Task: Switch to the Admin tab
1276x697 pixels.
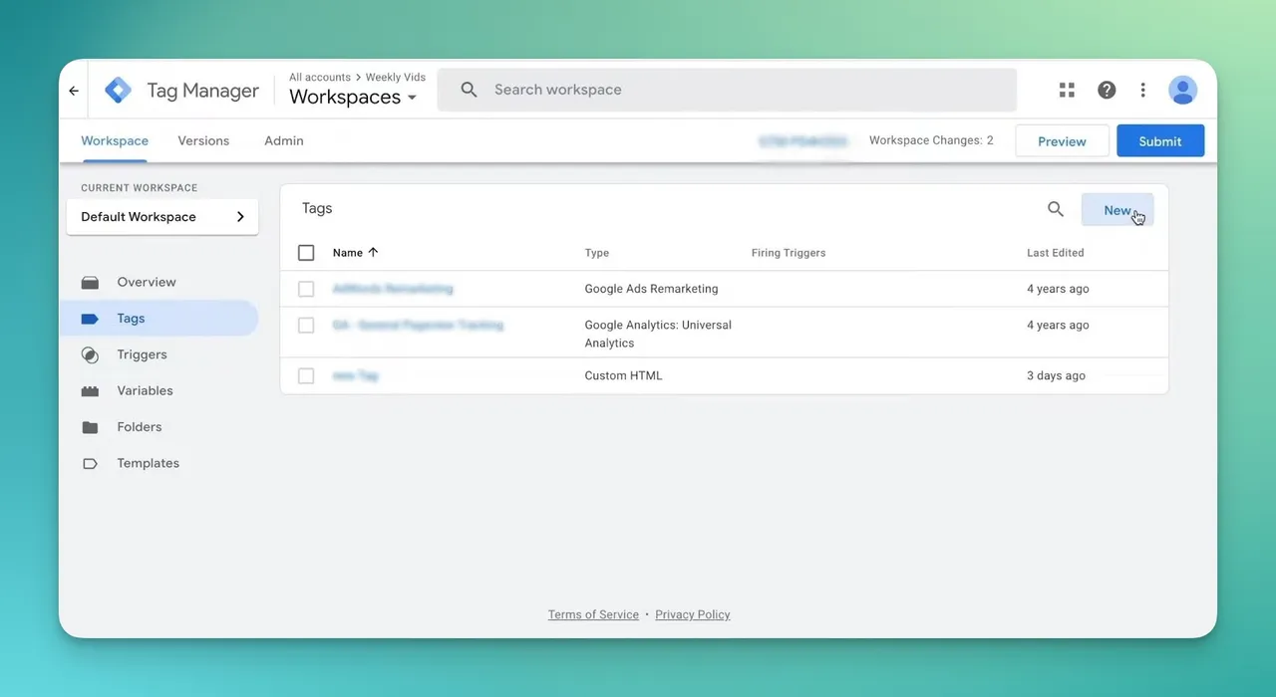Action: pos(284,141)
